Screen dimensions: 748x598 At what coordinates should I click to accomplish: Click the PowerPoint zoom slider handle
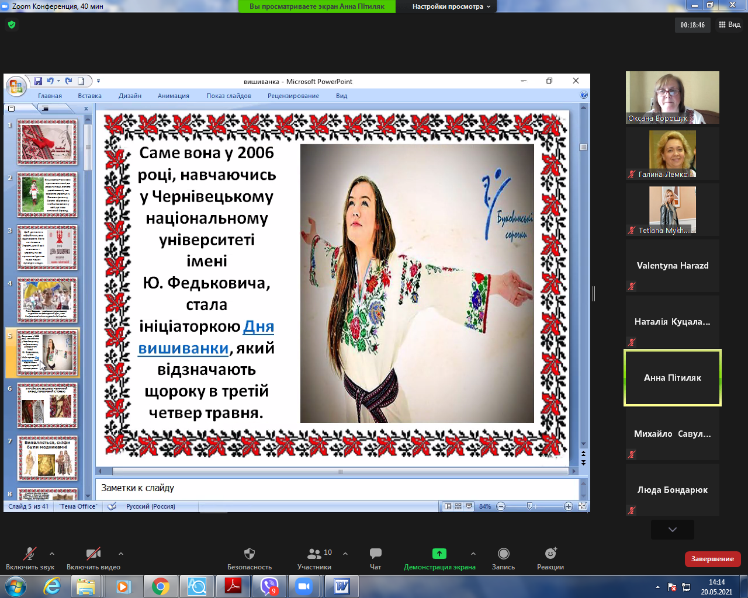[529, 506]
